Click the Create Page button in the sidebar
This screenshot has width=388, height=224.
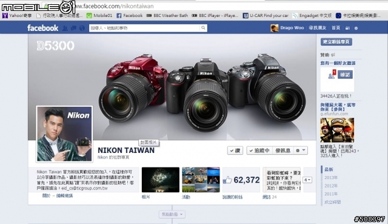coord(336,42)
